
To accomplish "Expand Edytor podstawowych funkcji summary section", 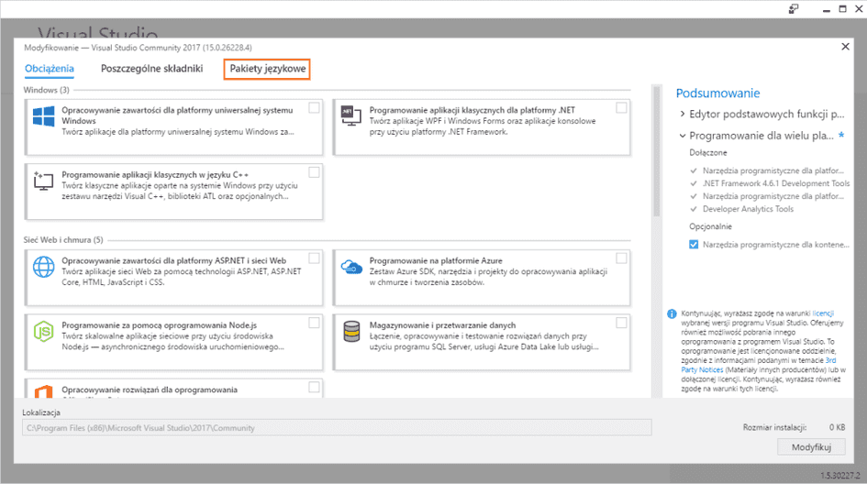I will pyautogui.click(x=683, y=115).
